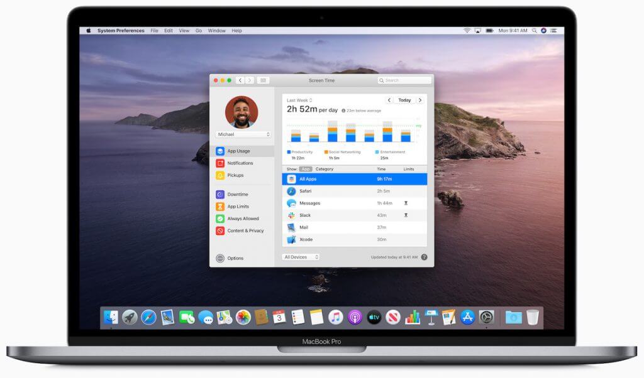
Task: Switch Show filter to App
Action: point(306,169)
